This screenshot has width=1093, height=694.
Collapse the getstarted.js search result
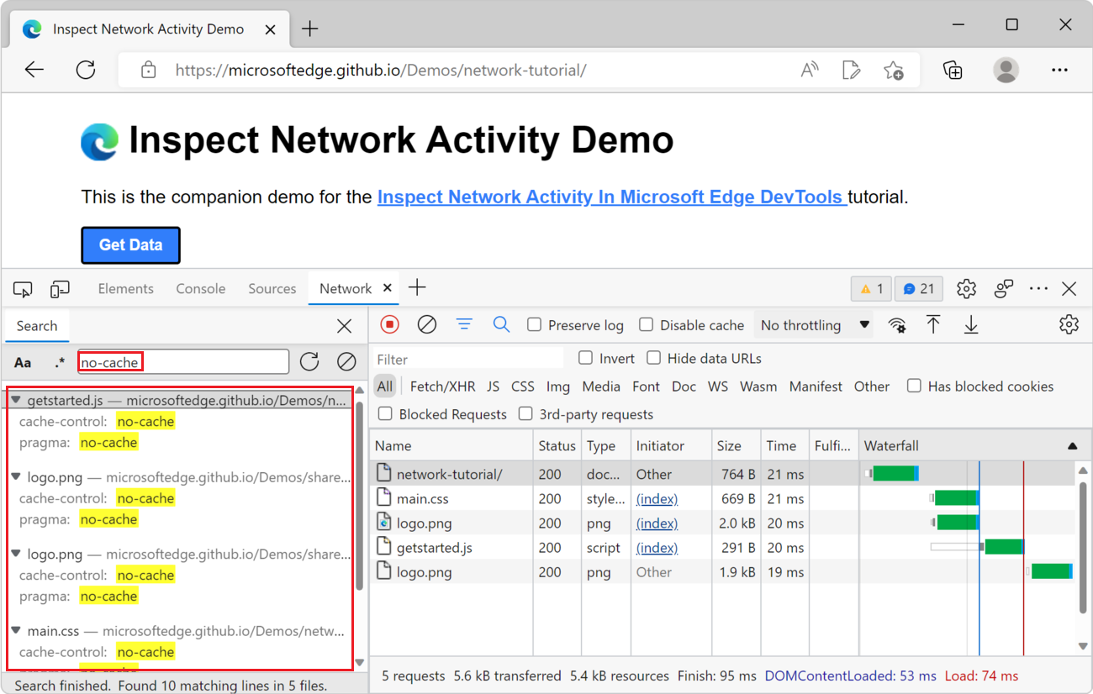coord(15,399)
